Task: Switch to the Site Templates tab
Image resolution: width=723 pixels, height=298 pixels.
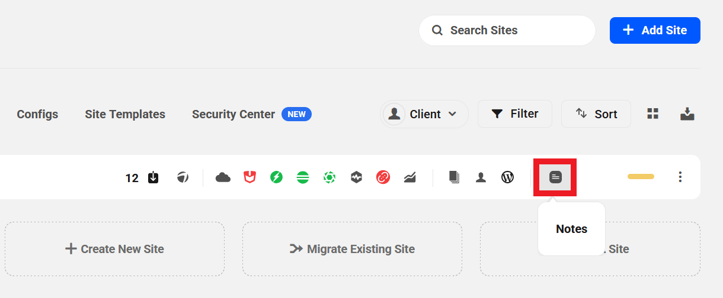Action: [x=125, y=114]
